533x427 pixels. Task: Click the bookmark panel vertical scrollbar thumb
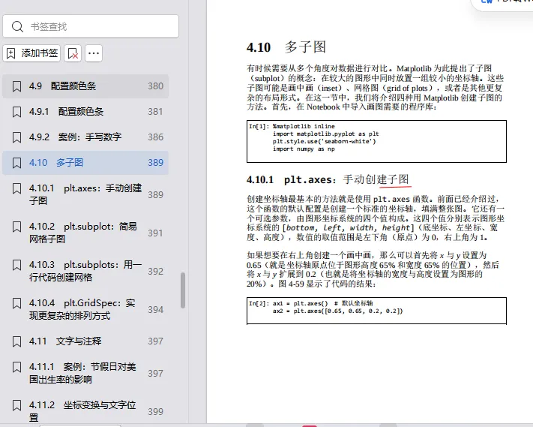183,290
